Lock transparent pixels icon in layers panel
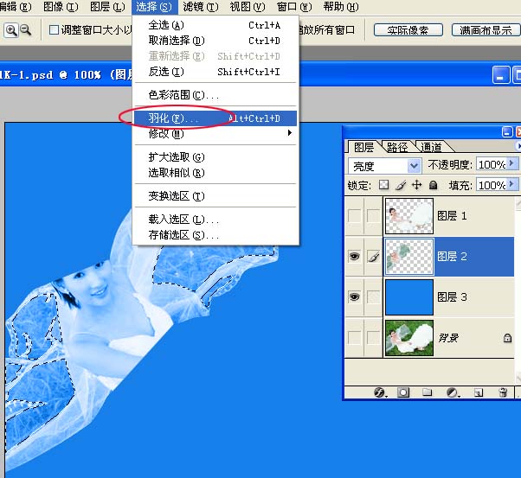 tap(383, 185)
